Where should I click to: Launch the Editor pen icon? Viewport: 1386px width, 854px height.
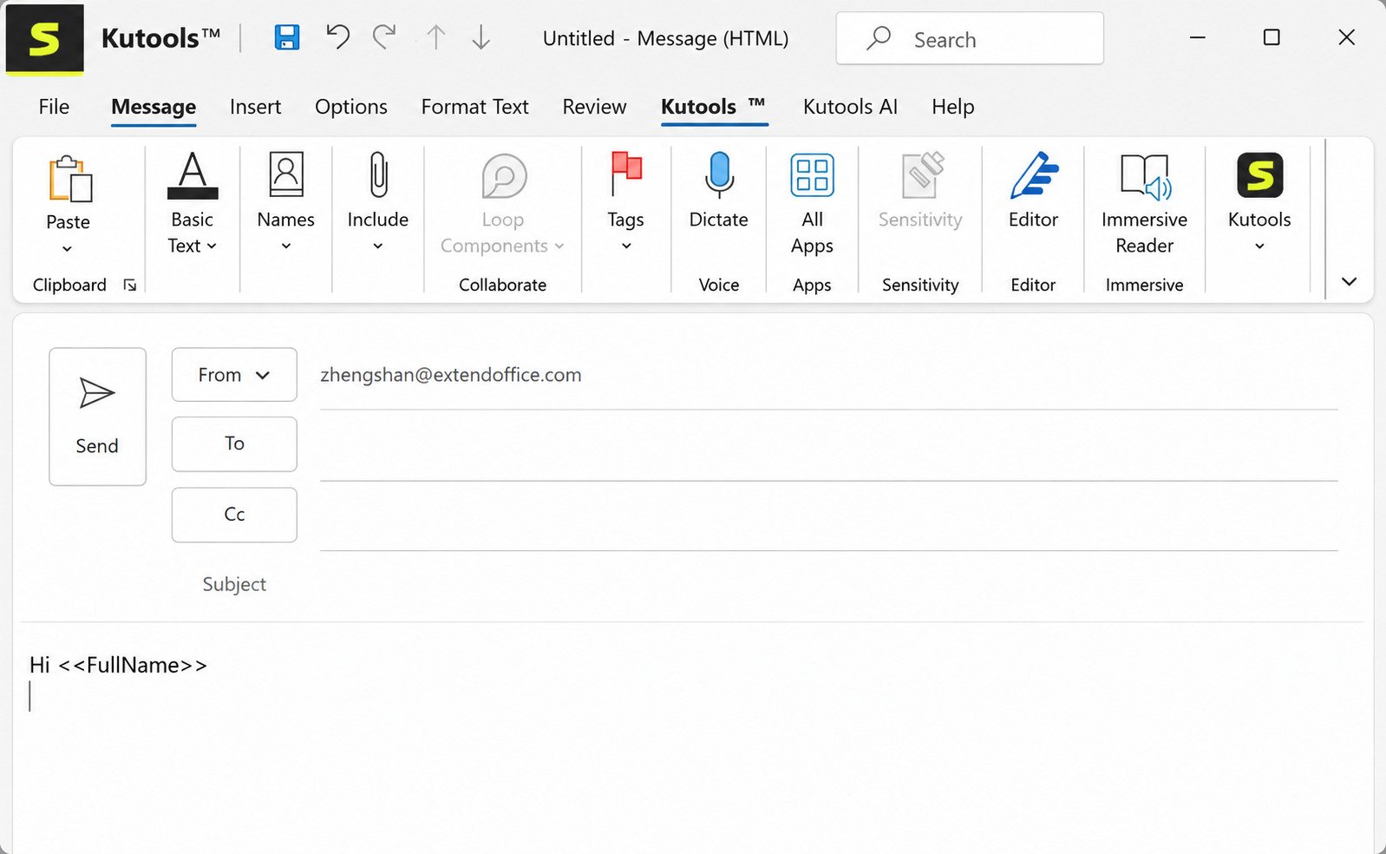(1034, 174)
